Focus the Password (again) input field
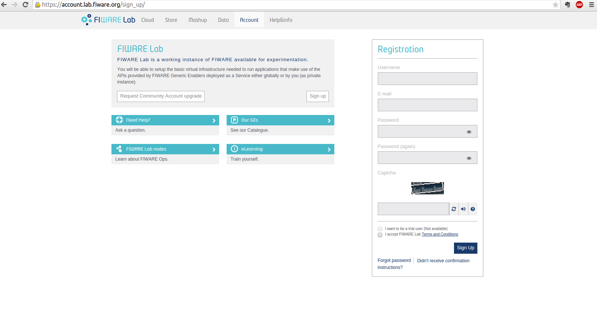The height and width of the screenshot is (309, 597). point(428,158)
